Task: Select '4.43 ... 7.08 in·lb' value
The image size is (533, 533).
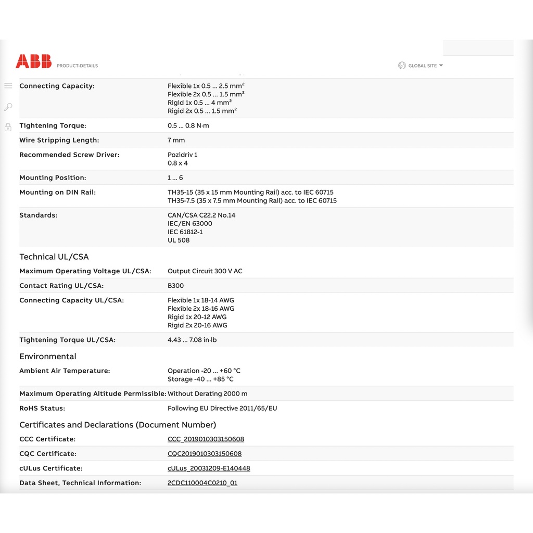Action: (x=192, y=339)
